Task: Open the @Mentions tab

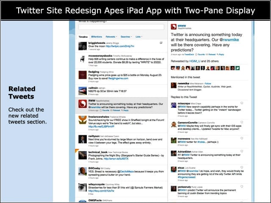Action: [97, 37]
